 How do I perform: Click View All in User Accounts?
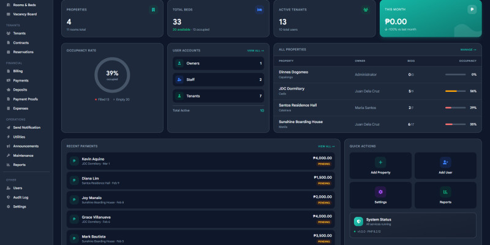(x=255, y=50)
